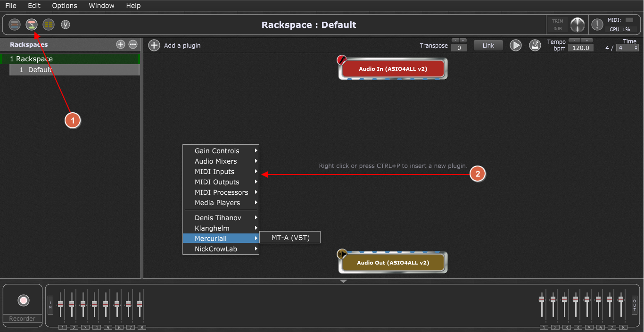The image size is (644, 332).
Task: Toggle mute icon on Audio In block
Action: [x=342, y=60]
